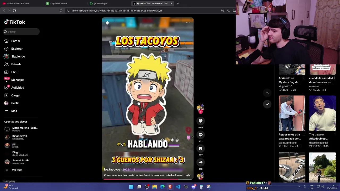This screenshot has height=191, width=340.
Task: Save video with bookmark icon
Action: pyautogui.click(x=201, y=149)
